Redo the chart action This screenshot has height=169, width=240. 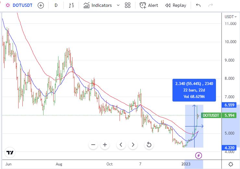pyautogui.click(x=211, y=6)
